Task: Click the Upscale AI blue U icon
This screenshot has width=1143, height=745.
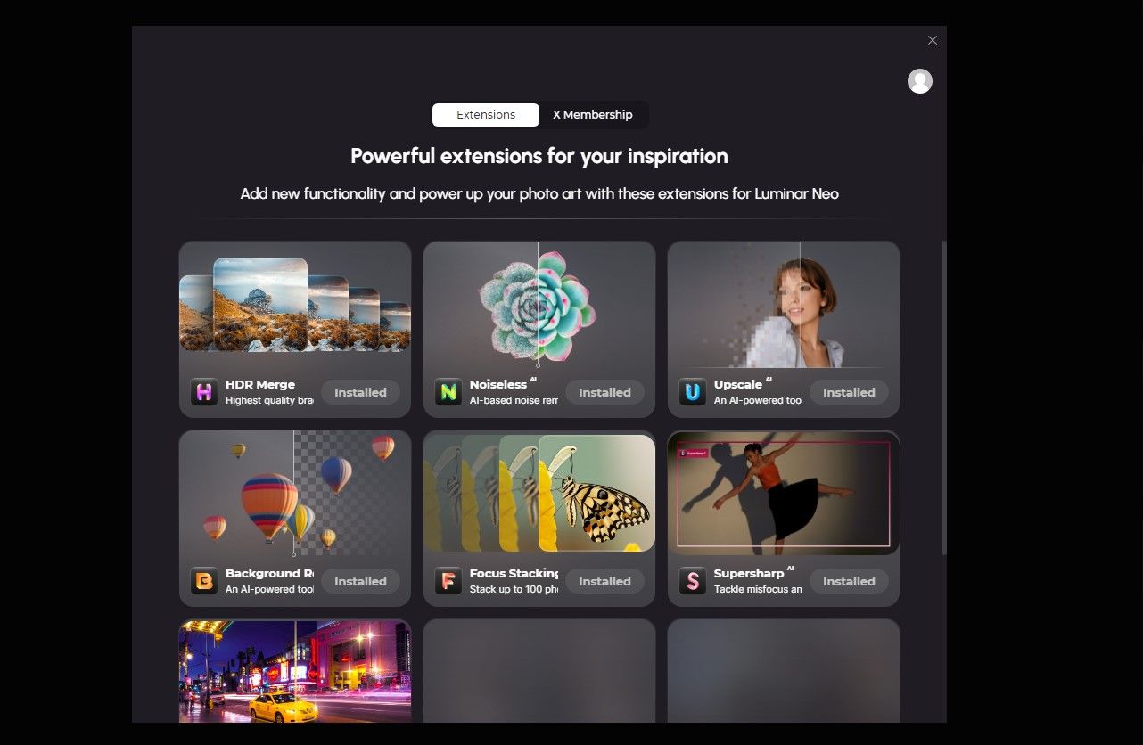Action: click(x=693, y=392)
